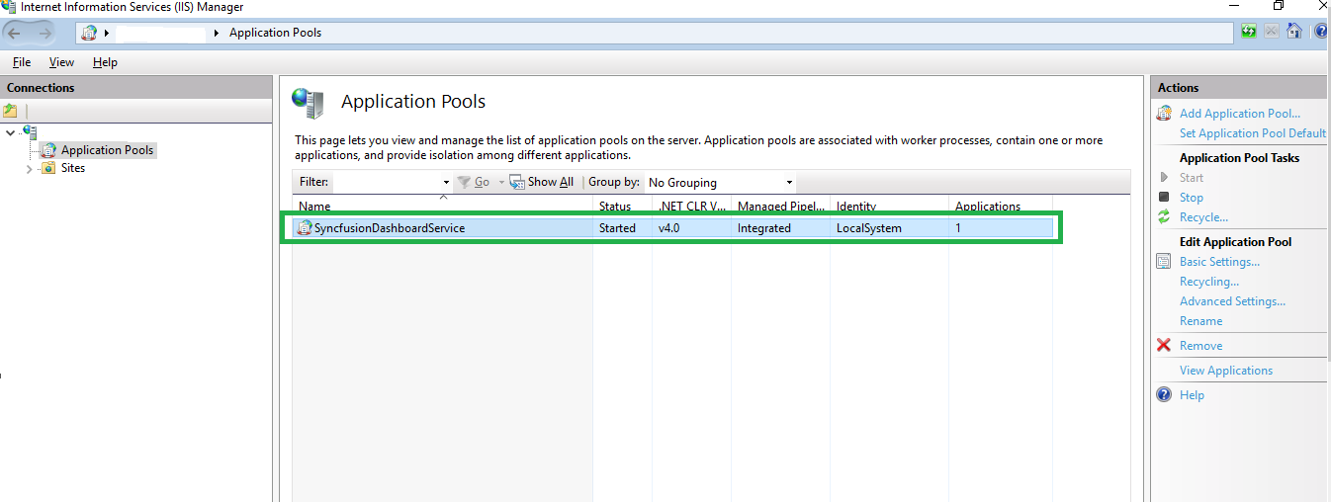1331x502 pixels.
Task: Click the Application Pools tree icon
Action: (48, 150)
